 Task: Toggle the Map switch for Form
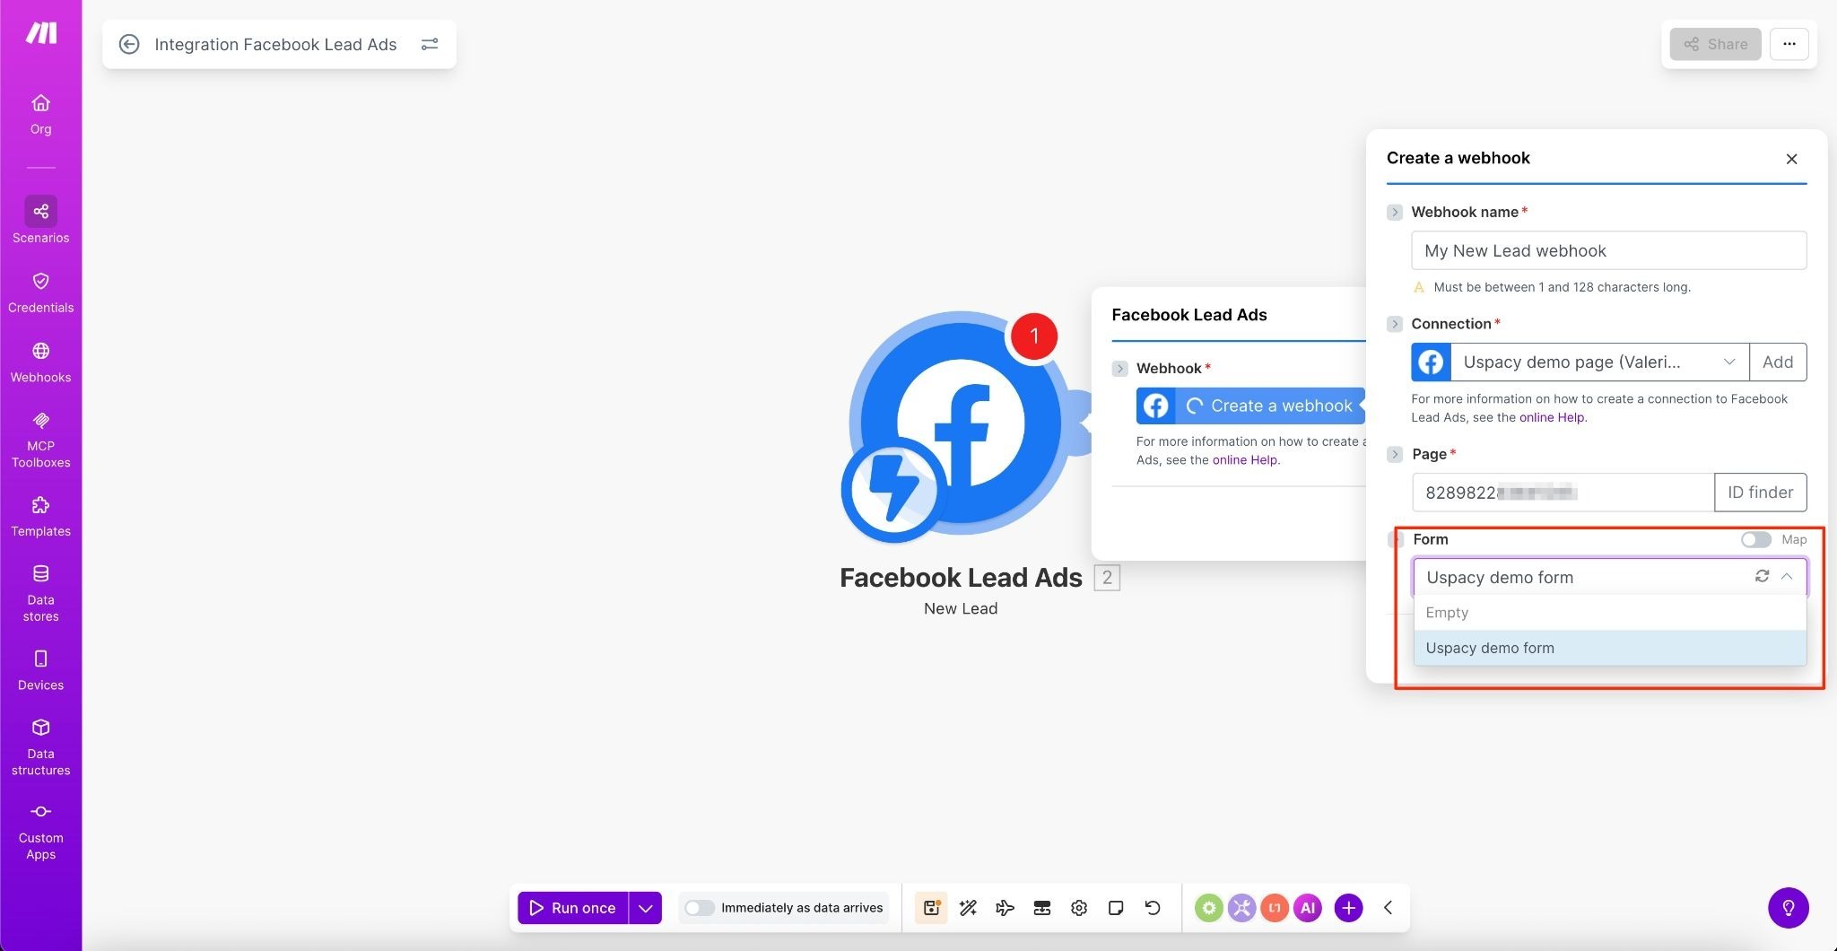(1755, 539)
